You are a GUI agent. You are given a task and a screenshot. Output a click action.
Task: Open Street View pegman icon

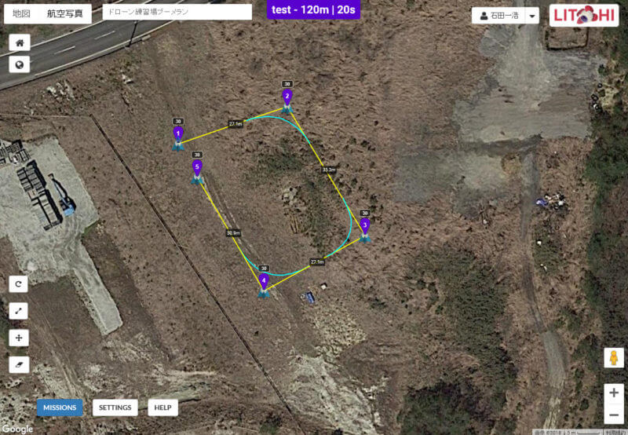click(614, 357)
